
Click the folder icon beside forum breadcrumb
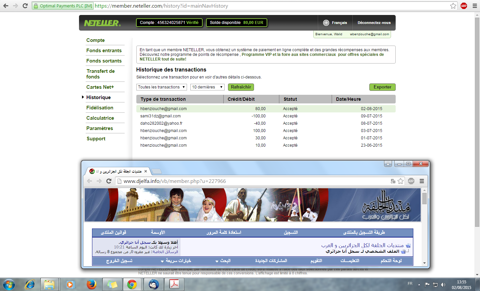[408, 245]
